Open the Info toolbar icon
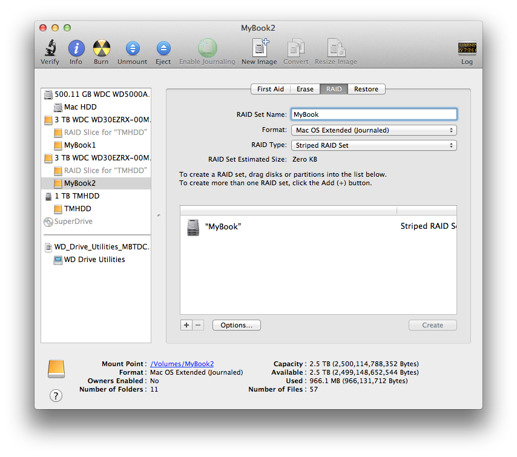 pos(76,48)
